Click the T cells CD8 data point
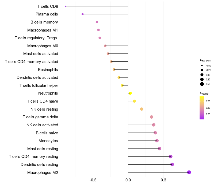This screenshot has height=187, width=214. click(x=66, y=6)
